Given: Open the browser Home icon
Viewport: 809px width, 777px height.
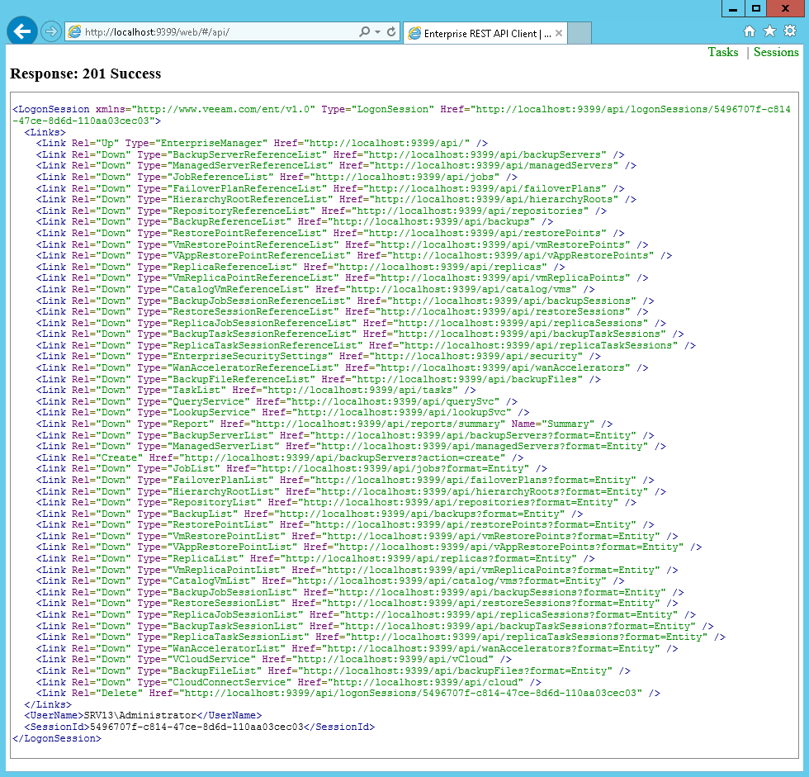Looking at the screenshot, I should [750, 31].
